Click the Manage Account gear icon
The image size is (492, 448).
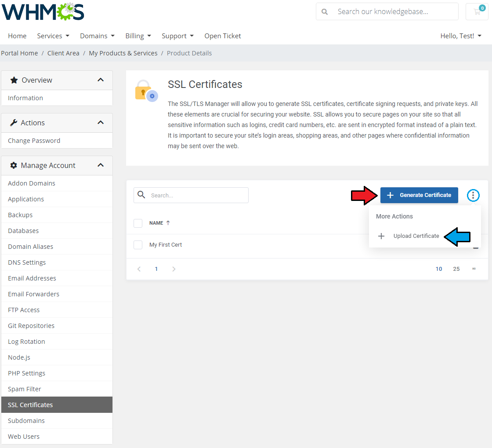click(14, 165)
